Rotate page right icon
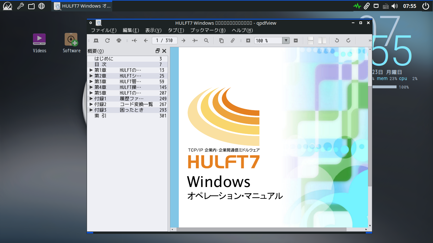This screenshot has height=243, width=433. [348, 40]
